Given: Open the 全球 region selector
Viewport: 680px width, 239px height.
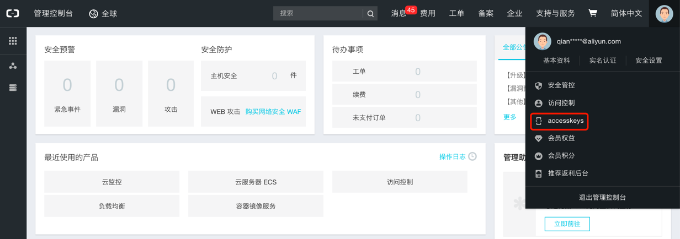Looking at the screenshot, I should tap(103, 14).
